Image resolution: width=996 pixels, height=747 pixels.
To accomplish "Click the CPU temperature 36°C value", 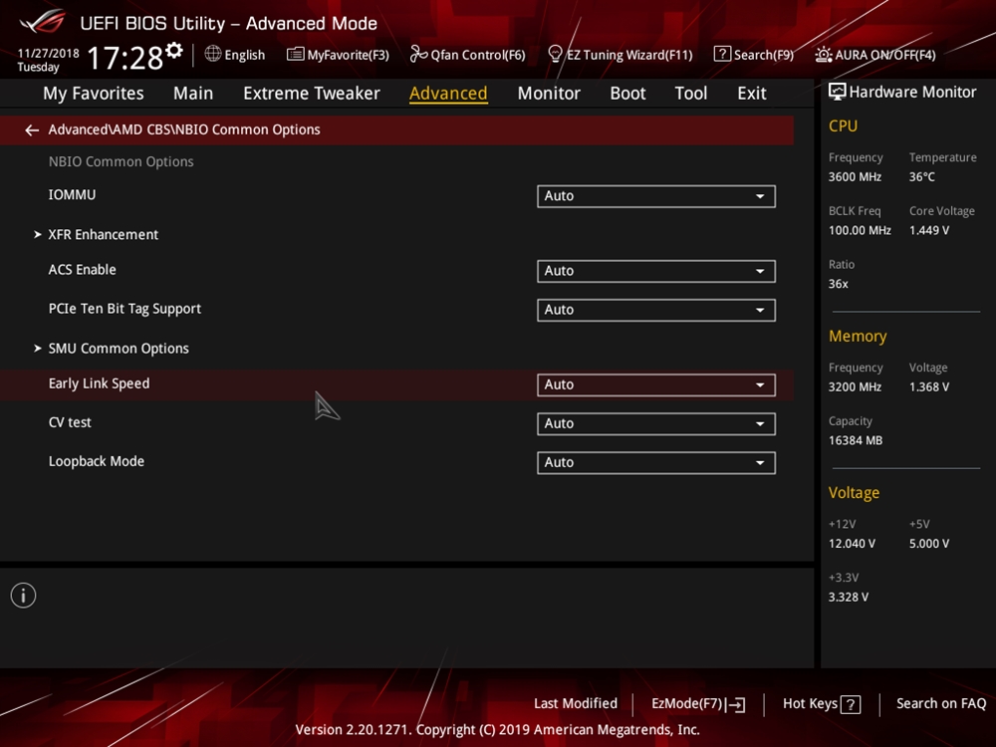I will pyautogui.click(x=921, y=177).
